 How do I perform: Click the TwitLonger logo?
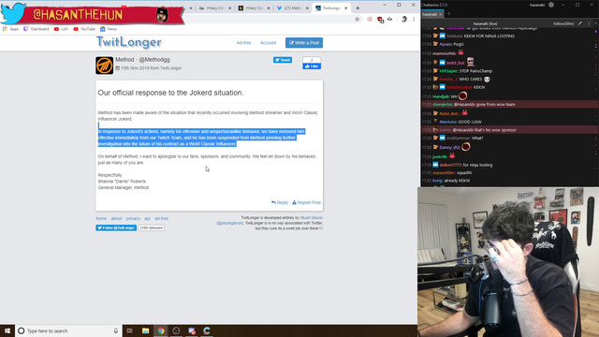pyautogui.click(x=129, y=42)
